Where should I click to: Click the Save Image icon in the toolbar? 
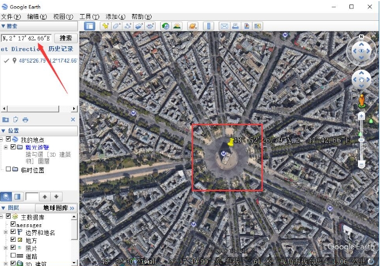(x=246, y=26)
